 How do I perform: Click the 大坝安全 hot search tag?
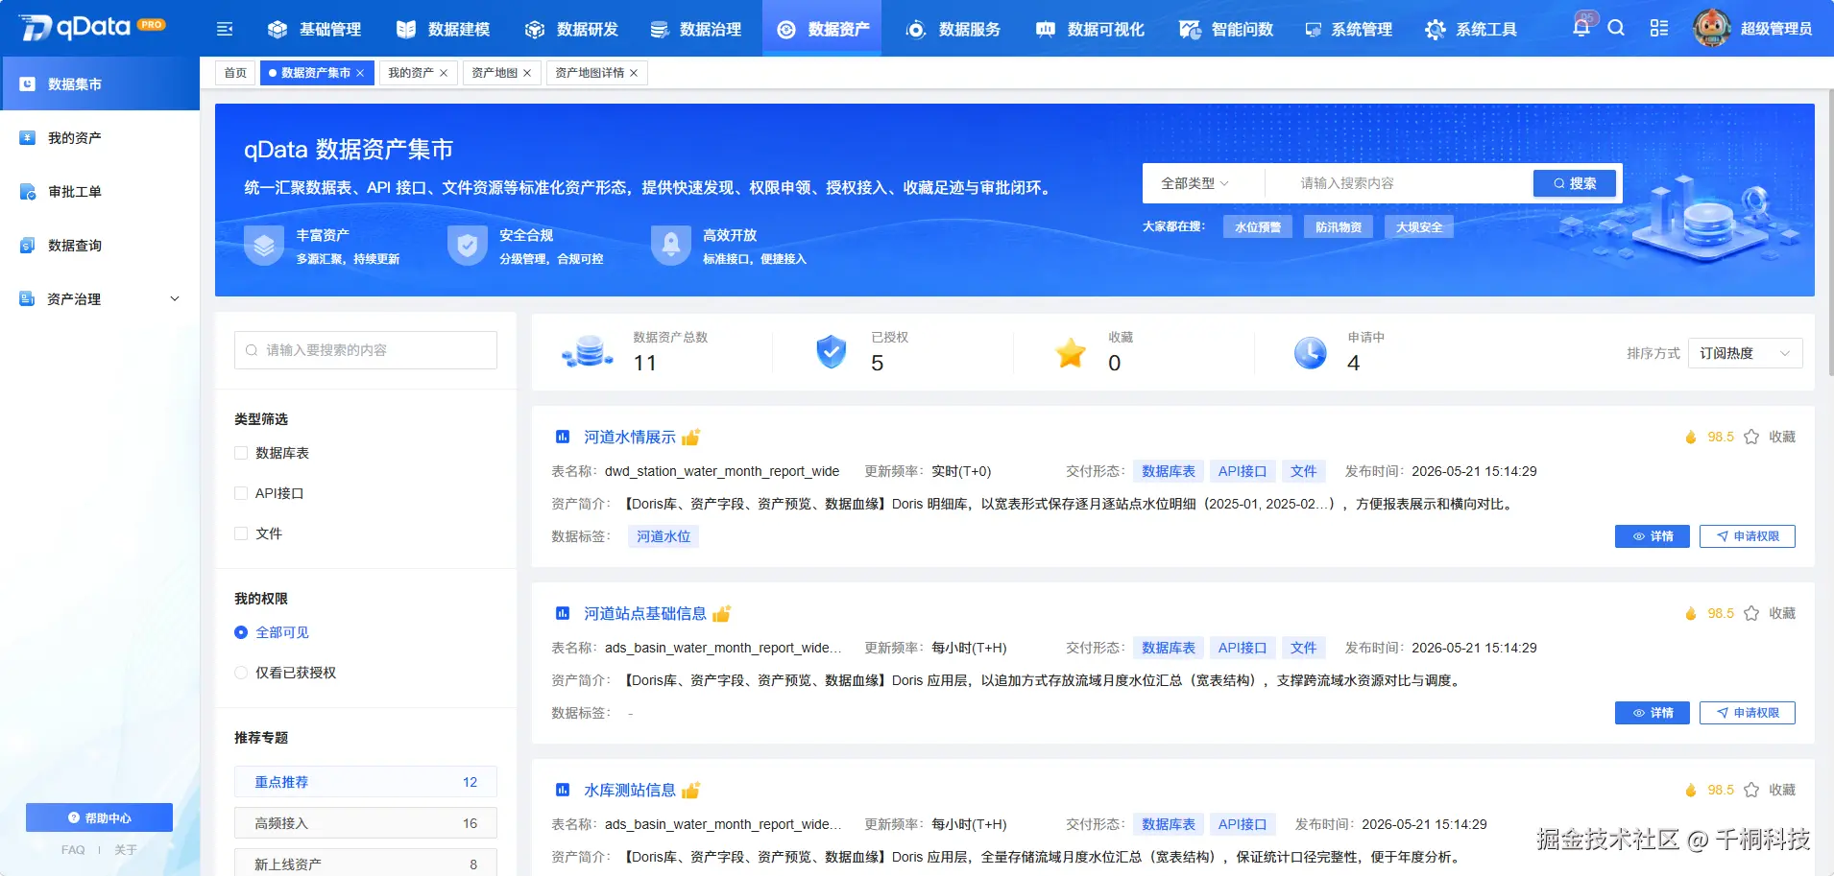pos(1419,227)
